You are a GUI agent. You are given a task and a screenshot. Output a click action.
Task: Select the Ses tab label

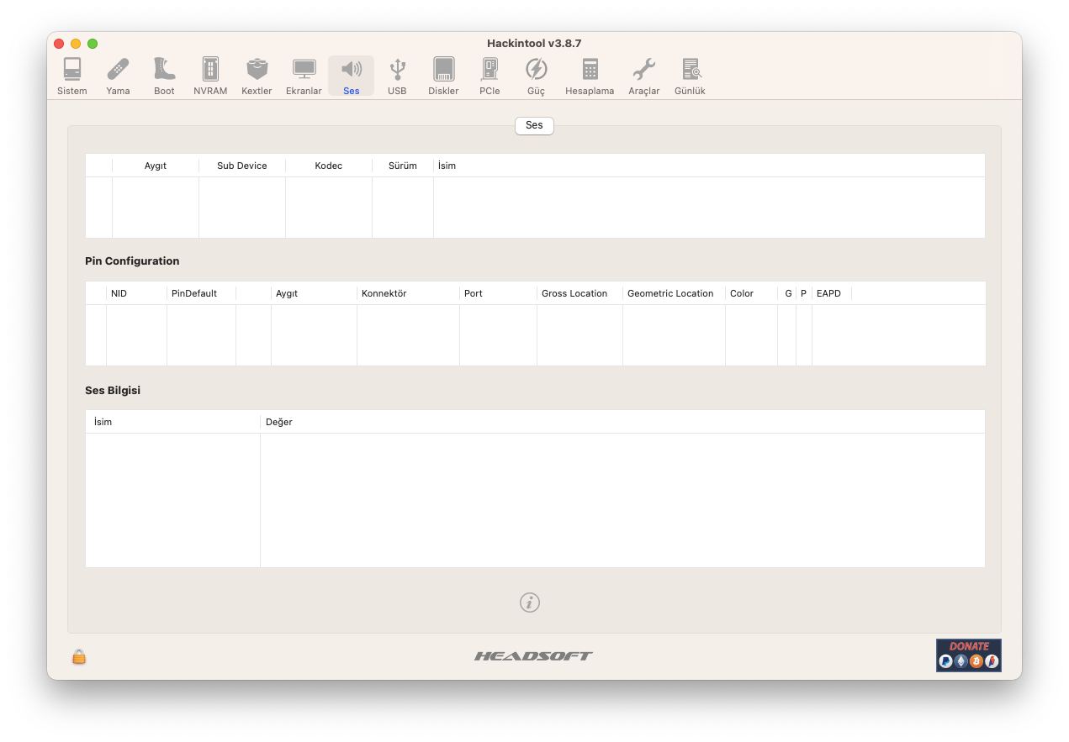pyautogui.click(x=534, y=125)
